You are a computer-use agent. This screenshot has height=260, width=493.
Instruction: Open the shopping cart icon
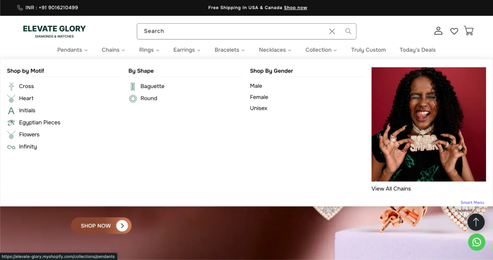[x=469, y=31]
